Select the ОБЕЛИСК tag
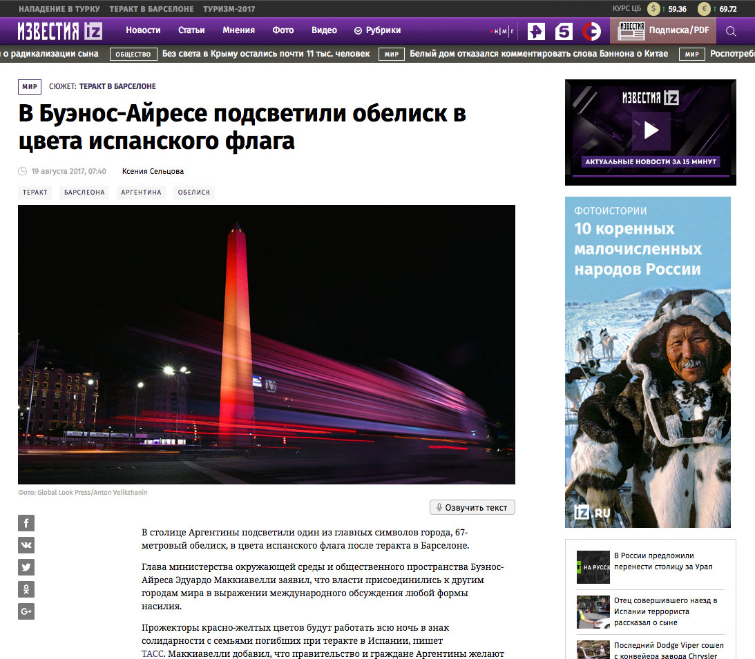This screenshot has width=755, height=659. point(194,193)
